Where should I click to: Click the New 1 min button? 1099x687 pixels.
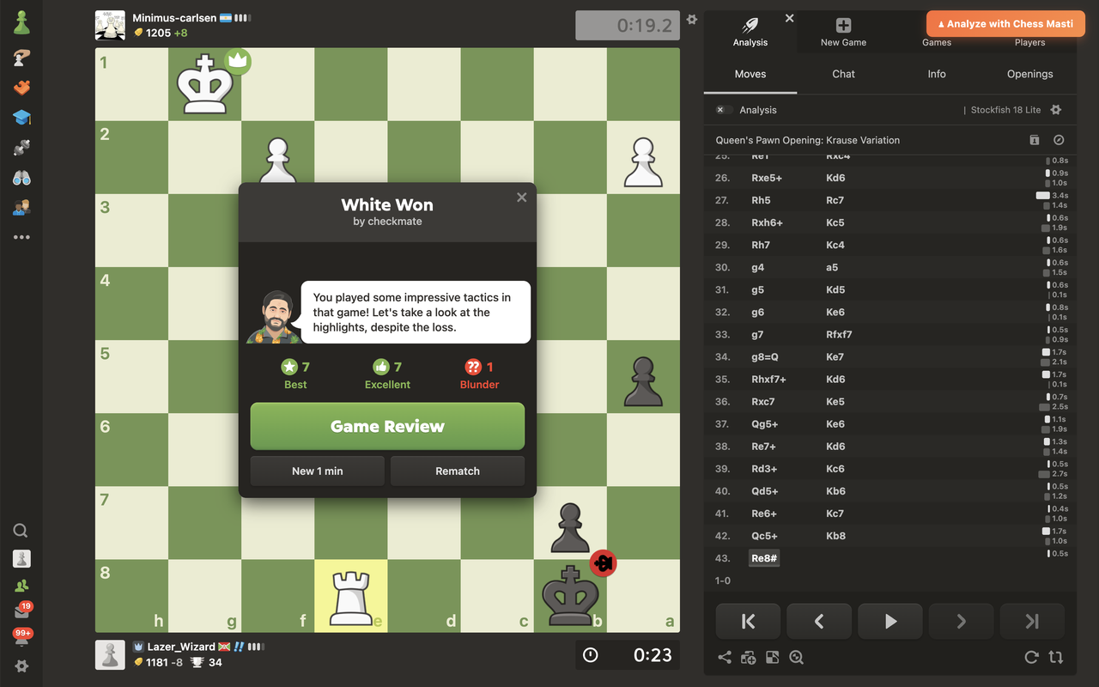click(318, 471)
